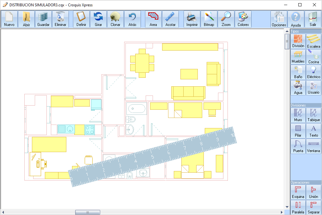Select the Muebles furniture type
This screenshot has width=322, height=215.
(x=298, y=57)
